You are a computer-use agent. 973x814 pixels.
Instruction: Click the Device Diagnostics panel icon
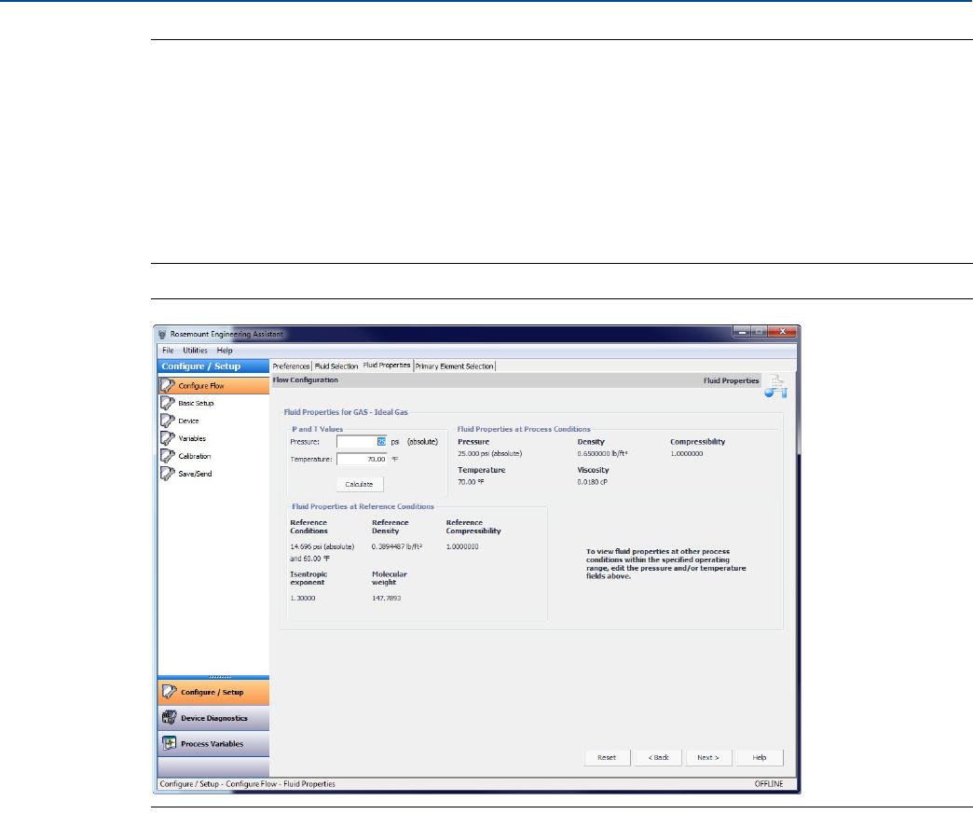coord(170,718)
